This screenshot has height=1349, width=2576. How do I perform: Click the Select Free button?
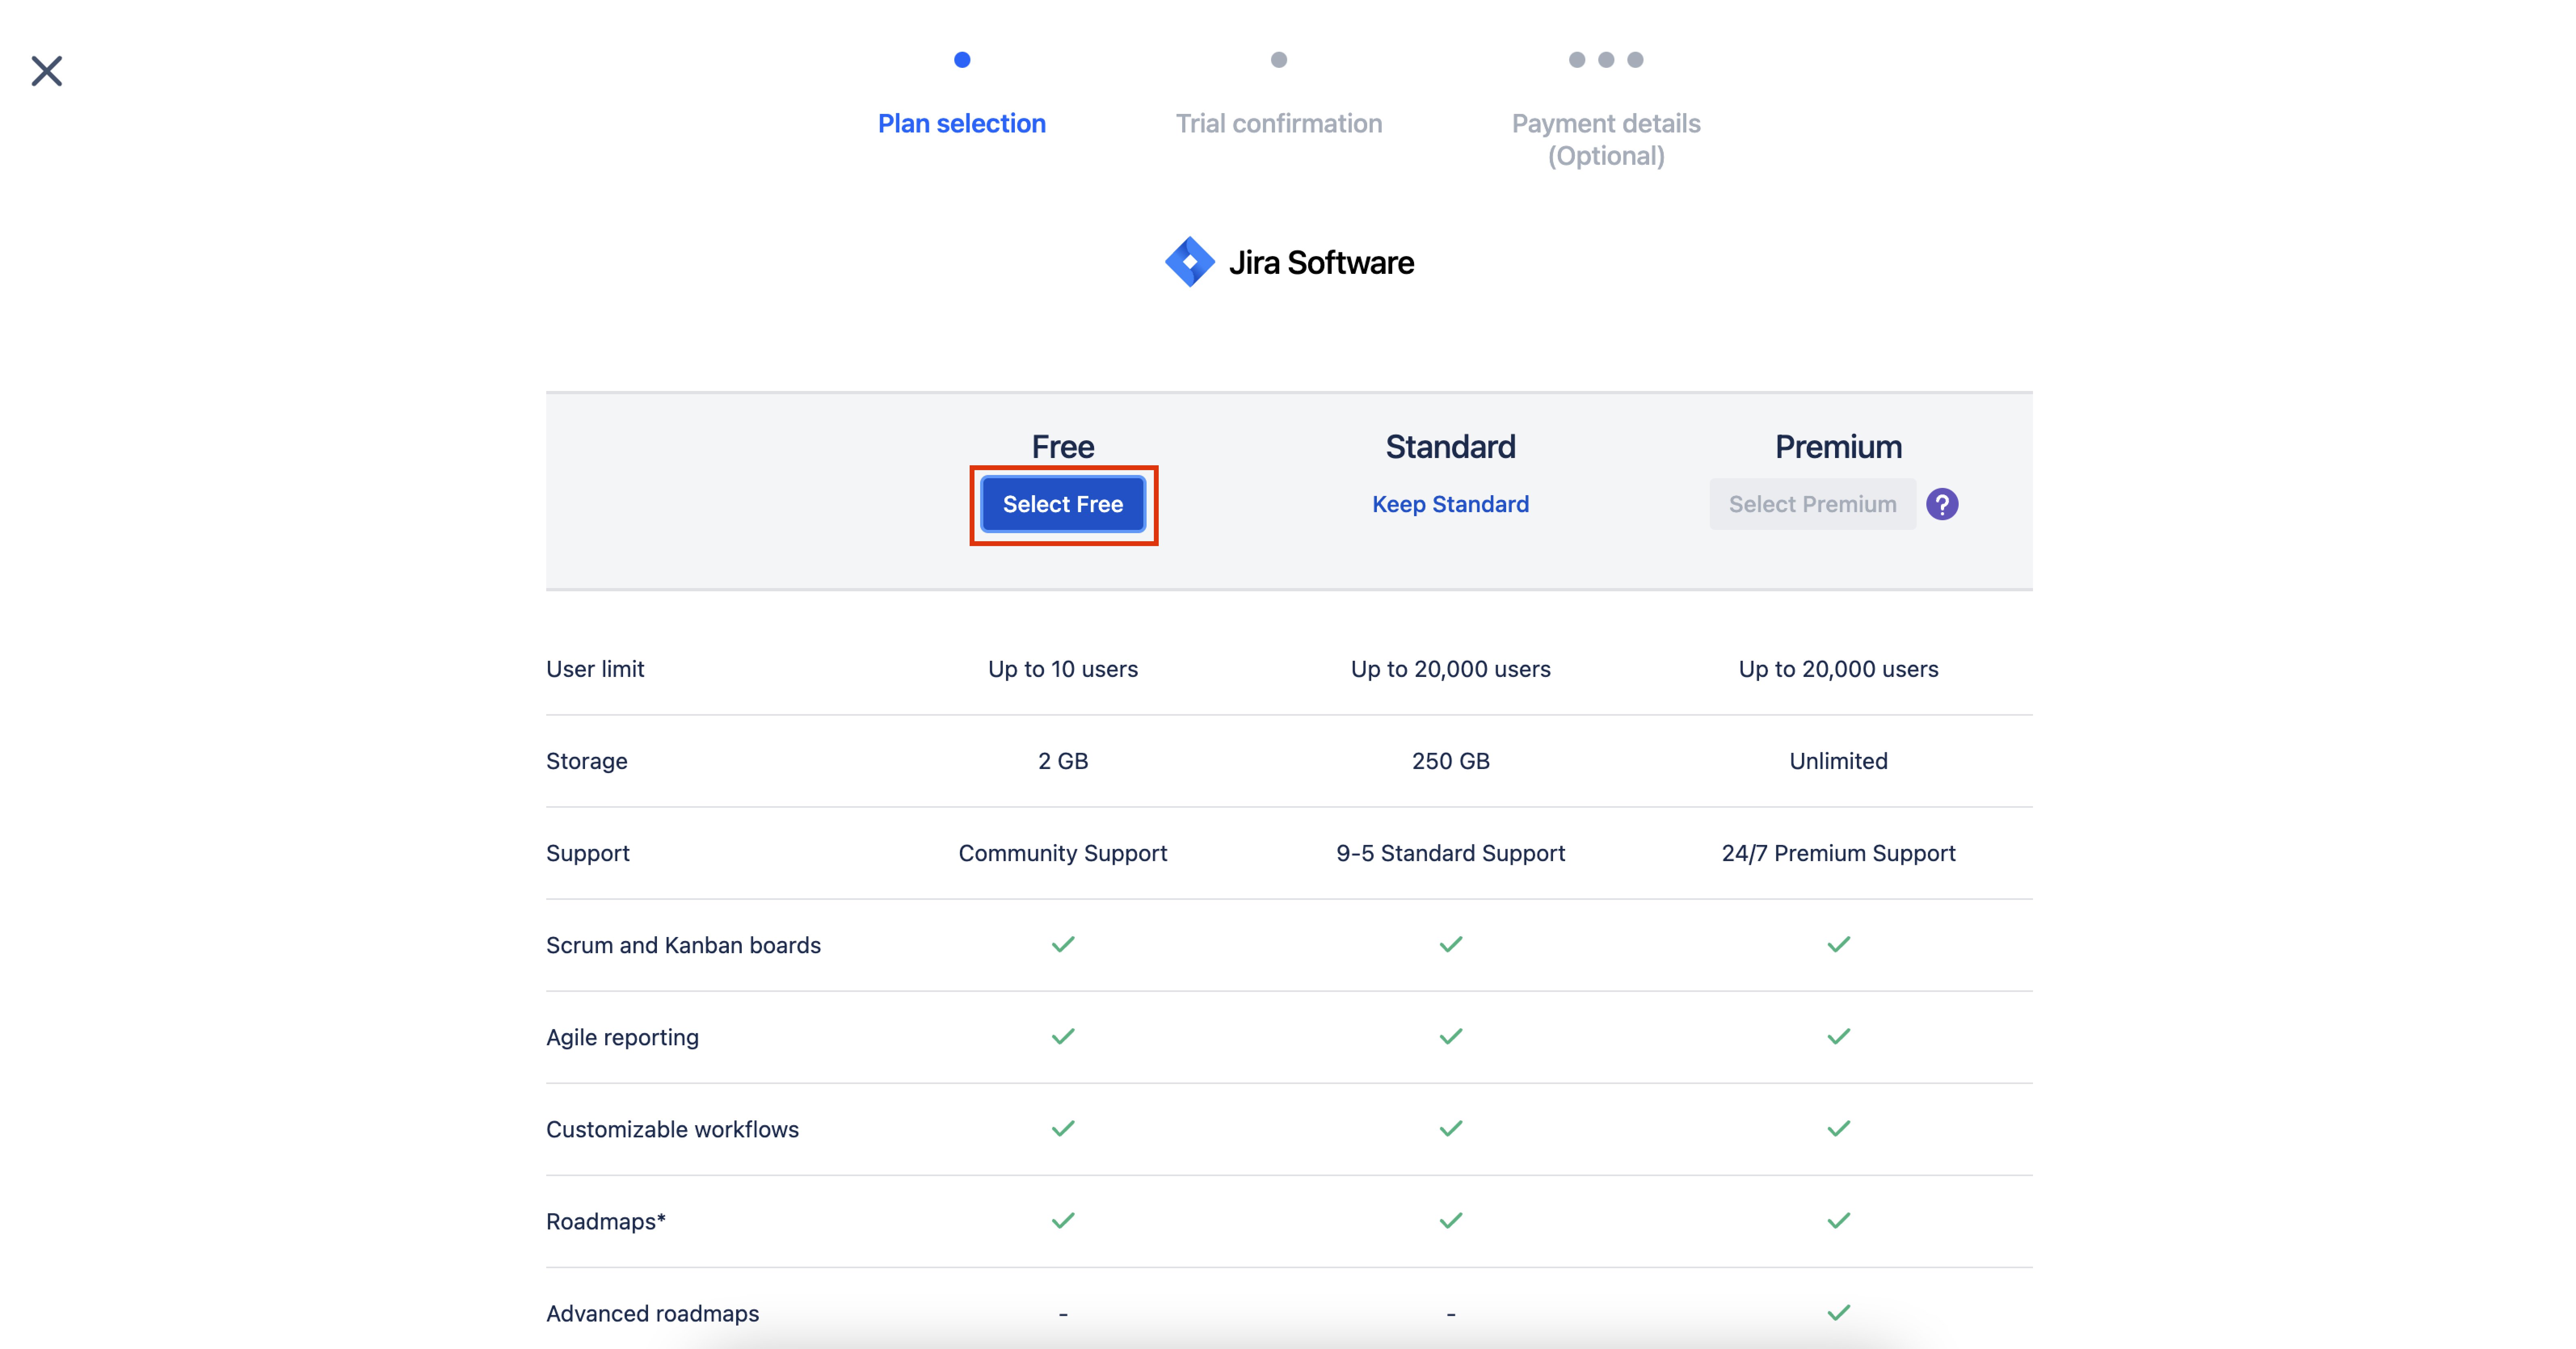click(1063, 504)
